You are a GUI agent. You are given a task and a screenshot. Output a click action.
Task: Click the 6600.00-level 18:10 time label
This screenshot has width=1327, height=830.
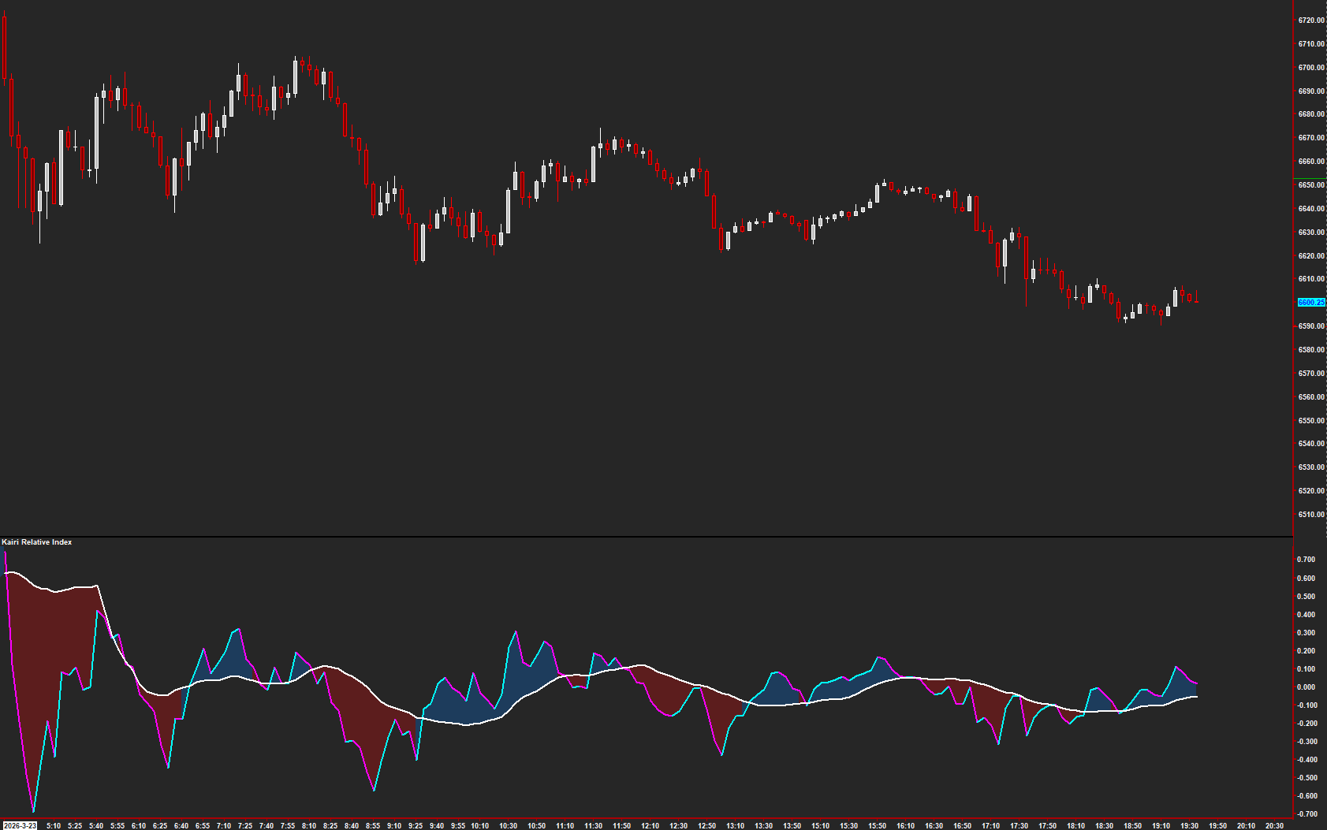coord(1075,825)
